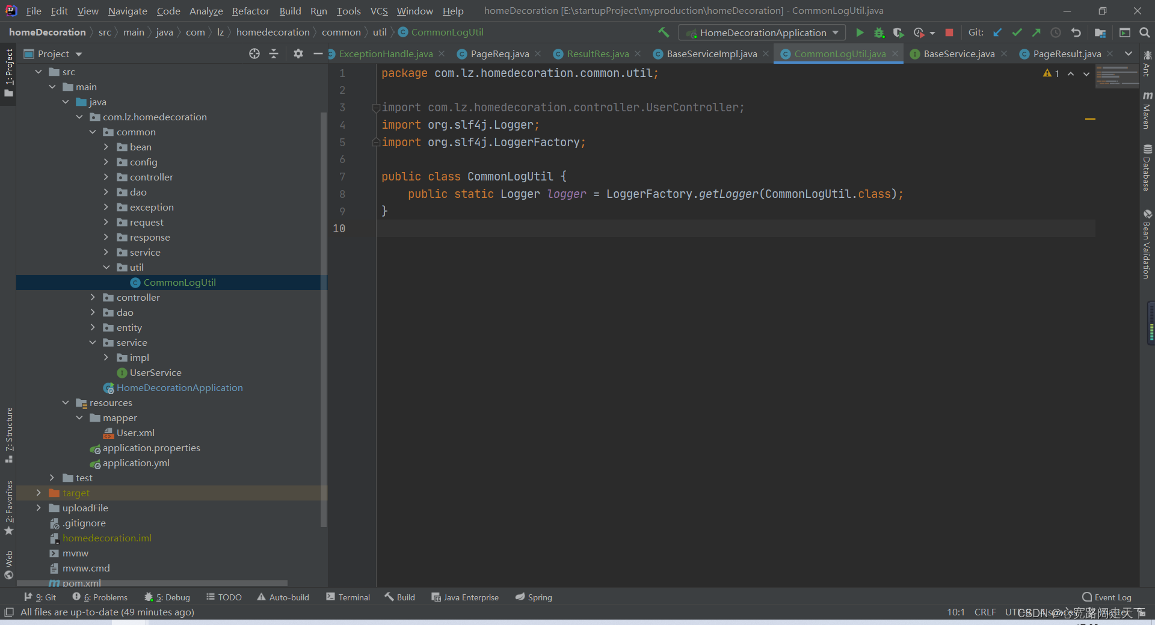Rollback changes with the undo arrow icon
This screenshot has width=1155, height=625.
(x=1076, y=32)
